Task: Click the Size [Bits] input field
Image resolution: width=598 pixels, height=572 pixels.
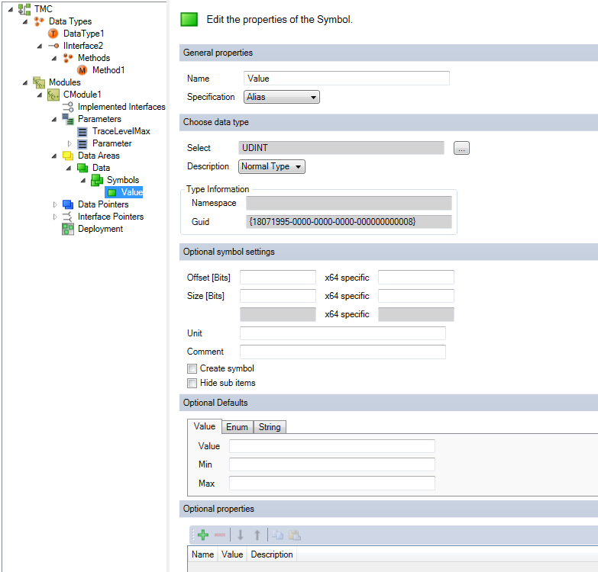Action: (x=278, y=296)
